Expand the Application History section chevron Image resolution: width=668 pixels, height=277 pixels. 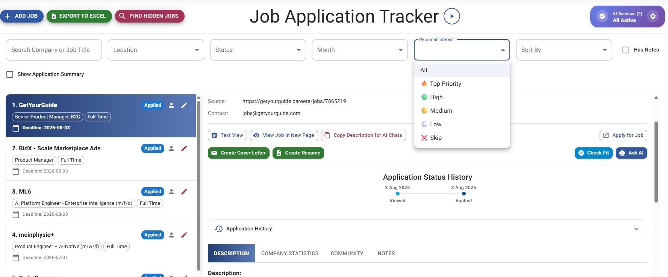point(636,229)
